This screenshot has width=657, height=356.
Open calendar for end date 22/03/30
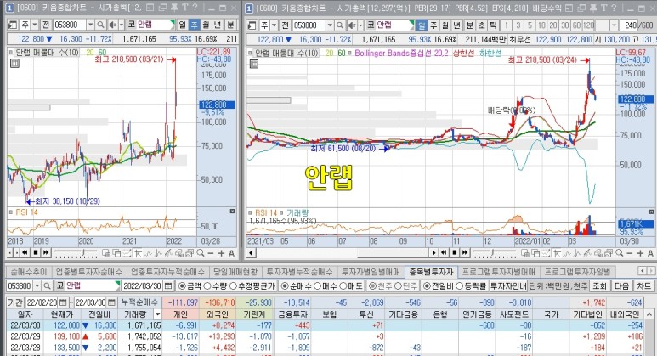(x=111, y=302)
